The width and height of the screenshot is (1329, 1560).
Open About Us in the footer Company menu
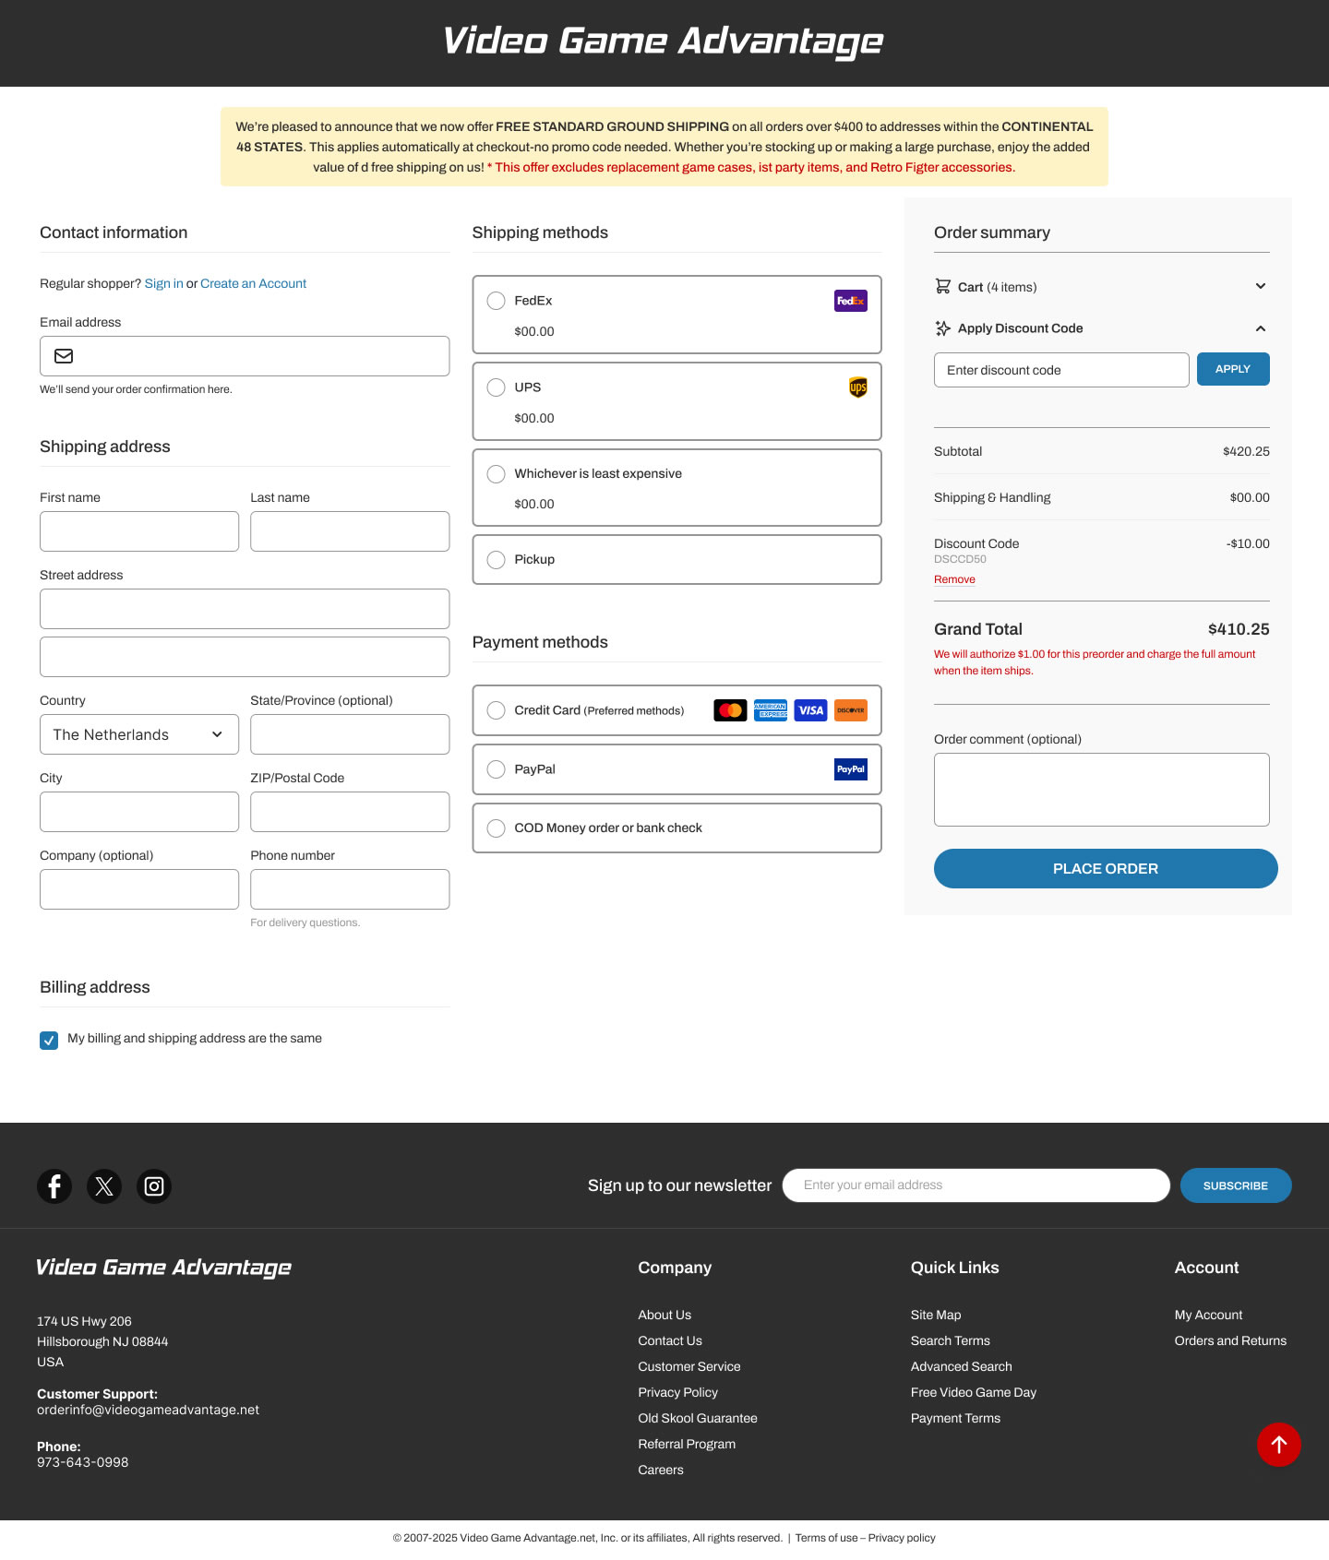click(x=664, y=1315)
